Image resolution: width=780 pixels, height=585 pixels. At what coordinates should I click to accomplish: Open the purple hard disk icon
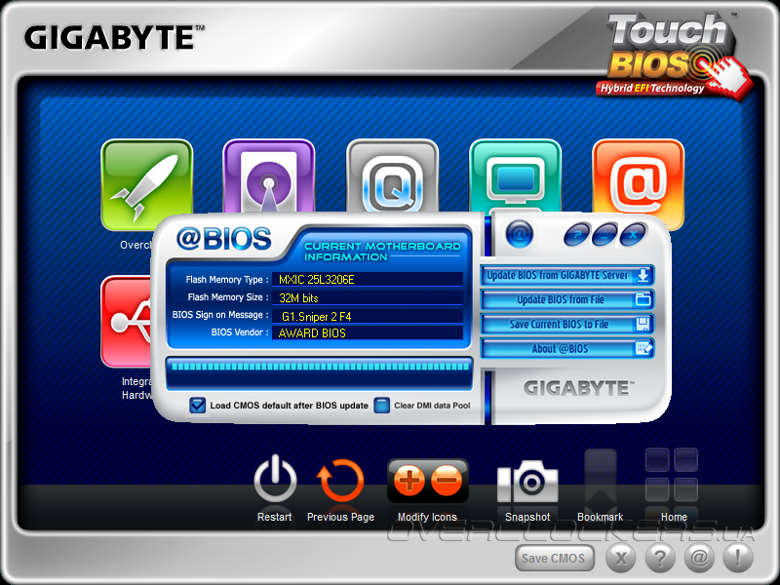click(x=269, y=176)
